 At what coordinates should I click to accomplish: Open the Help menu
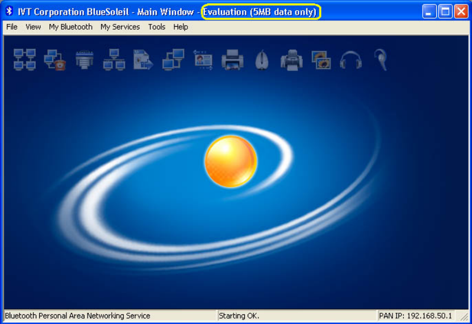tap(181, 27)
